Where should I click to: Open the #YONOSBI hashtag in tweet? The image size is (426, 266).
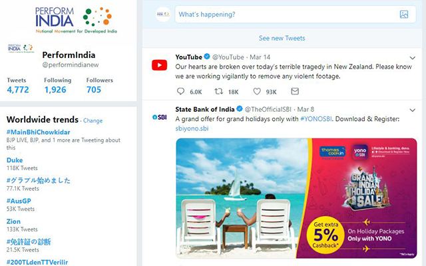point(316,119)
